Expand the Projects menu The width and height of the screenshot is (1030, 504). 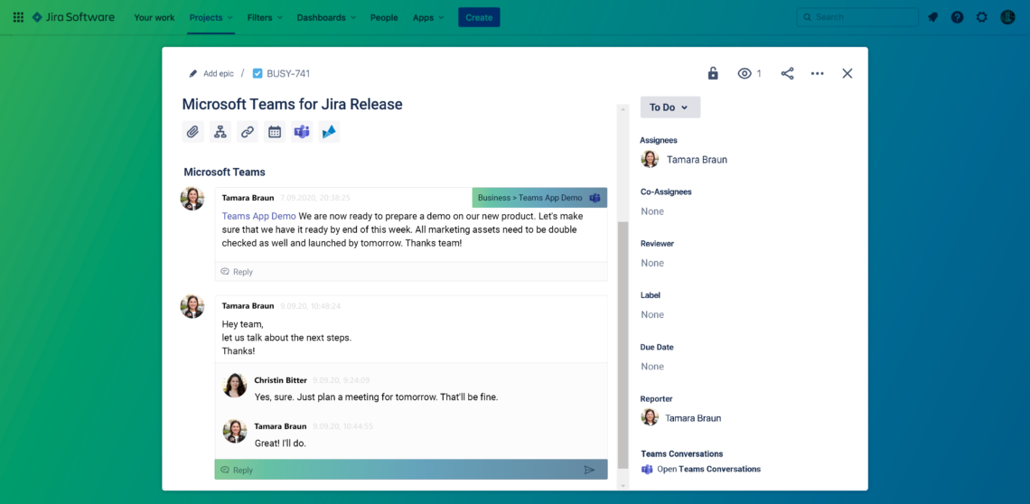pos(211,18)
